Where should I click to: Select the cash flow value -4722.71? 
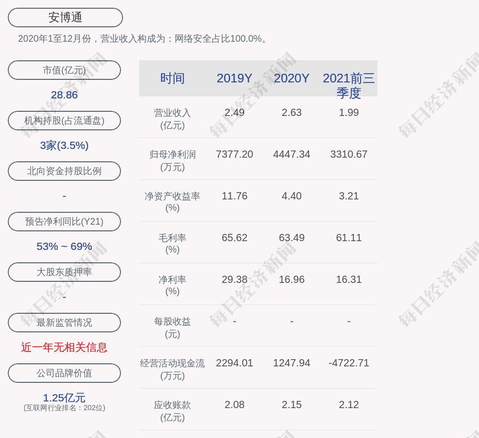[349, 363]
